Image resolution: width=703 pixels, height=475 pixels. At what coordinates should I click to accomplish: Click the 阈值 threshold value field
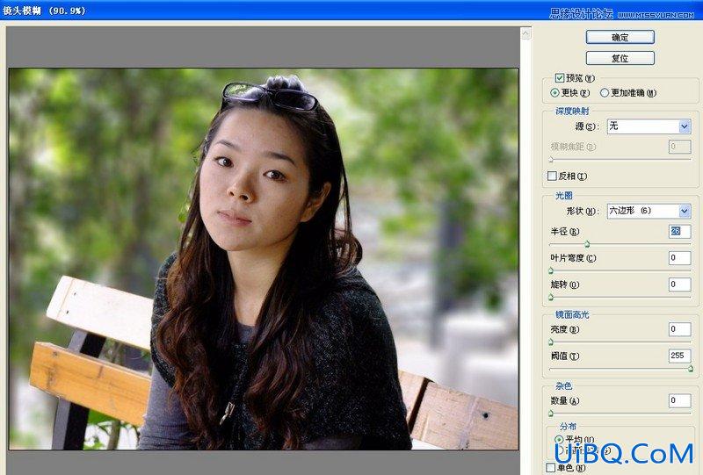click(x=679, y=356)
